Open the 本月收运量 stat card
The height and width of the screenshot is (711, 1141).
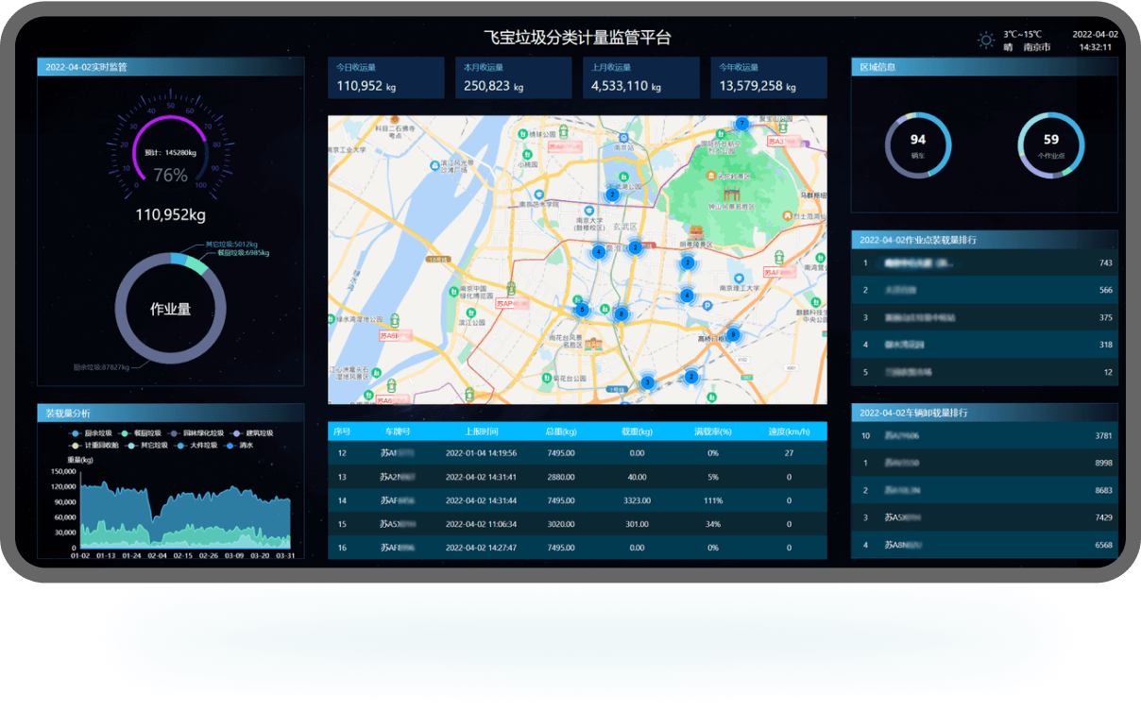514,77
